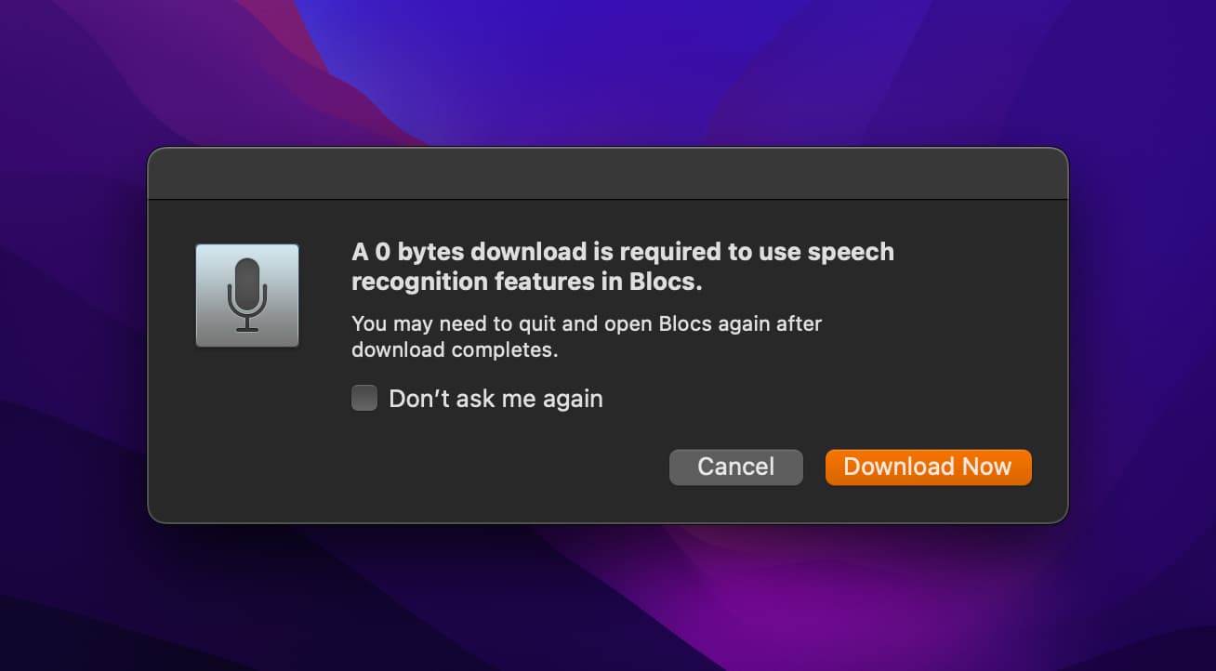The image size is (1216, 671).
Task: Click the "download completes." text line
Action: (454, 350)
